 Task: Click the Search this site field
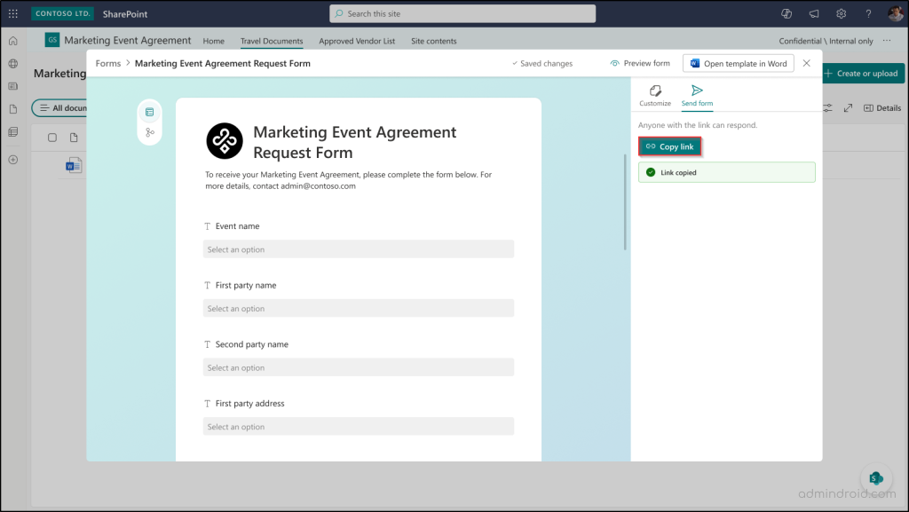462,13
